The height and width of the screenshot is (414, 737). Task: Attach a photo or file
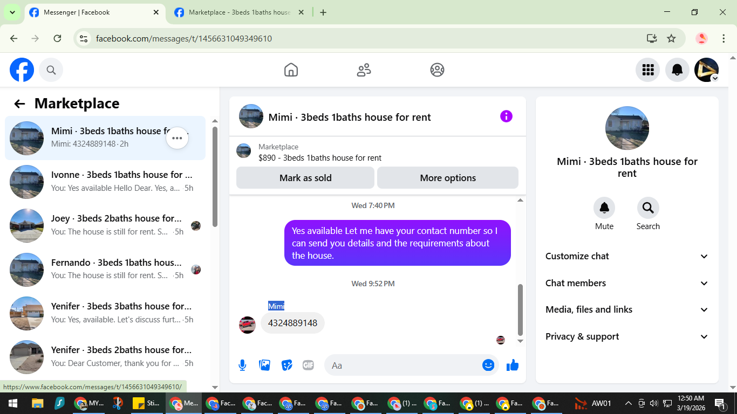point(265,365)
